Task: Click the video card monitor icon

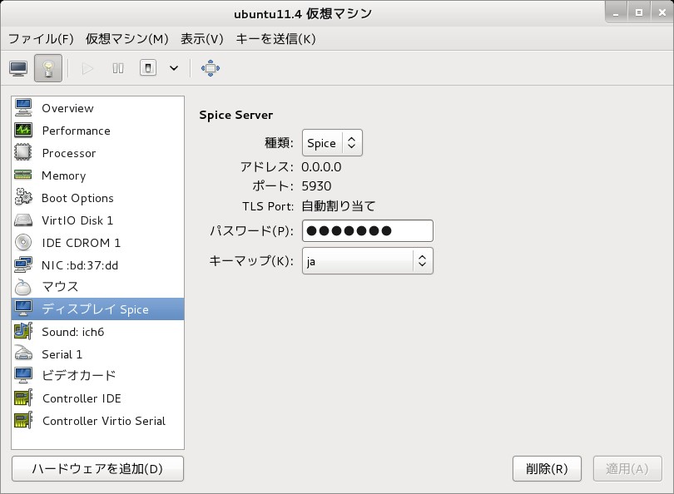Action: coord(23,375)
